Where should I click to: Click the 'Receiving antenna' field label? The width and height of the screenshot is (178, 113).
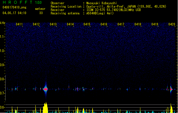tap(65, 13)
